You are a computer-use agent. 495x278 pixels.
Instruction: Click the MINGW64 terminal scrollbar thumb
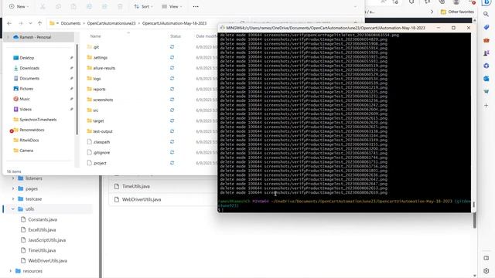coord(473,204)
